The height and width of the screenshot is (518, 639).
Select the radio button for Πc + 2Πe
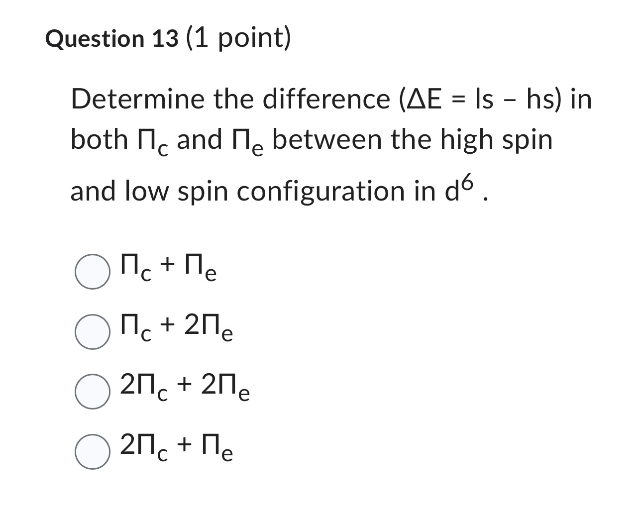(x=93, y=331)
